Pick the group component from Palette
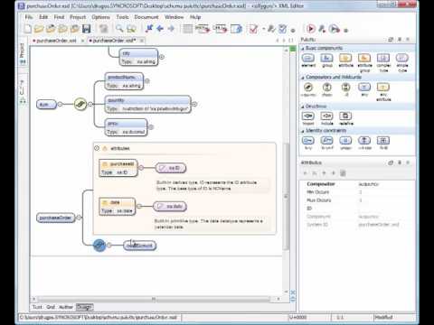The height and width of the screenshot is (325, 434). [x=326, y=60]
